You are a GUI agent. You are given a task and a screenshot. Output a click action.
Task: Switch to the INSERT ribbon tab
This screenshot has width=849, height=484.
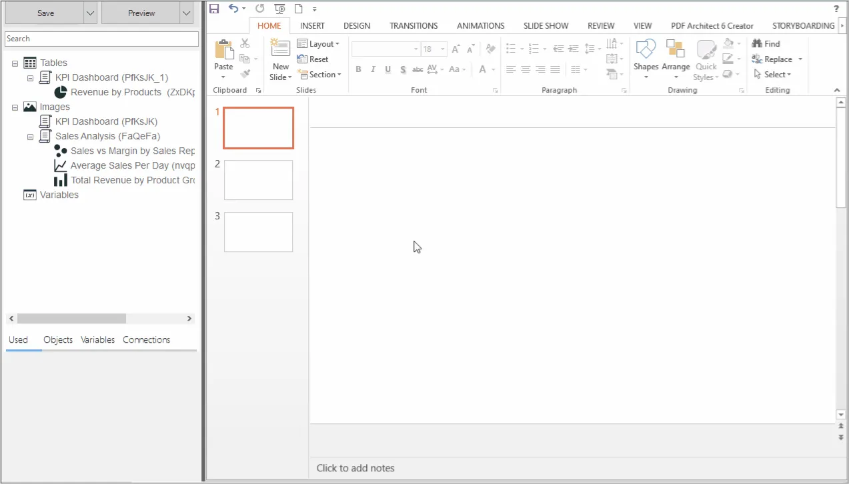[312, 26]
